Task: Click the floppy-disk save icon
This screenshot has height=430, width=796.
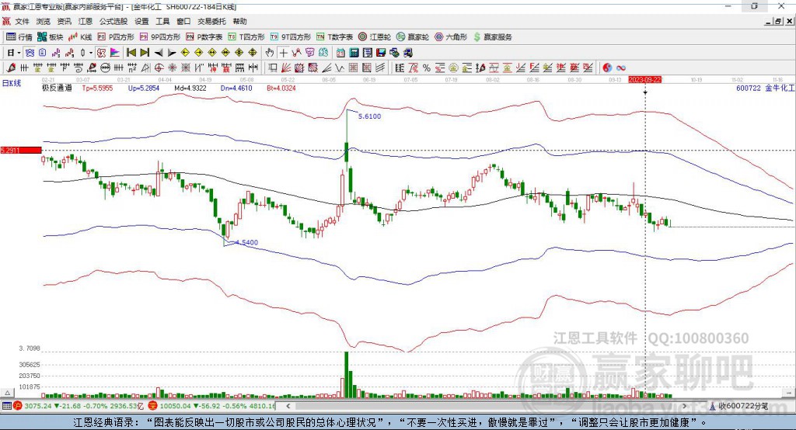Action: (x=381, y=53)
